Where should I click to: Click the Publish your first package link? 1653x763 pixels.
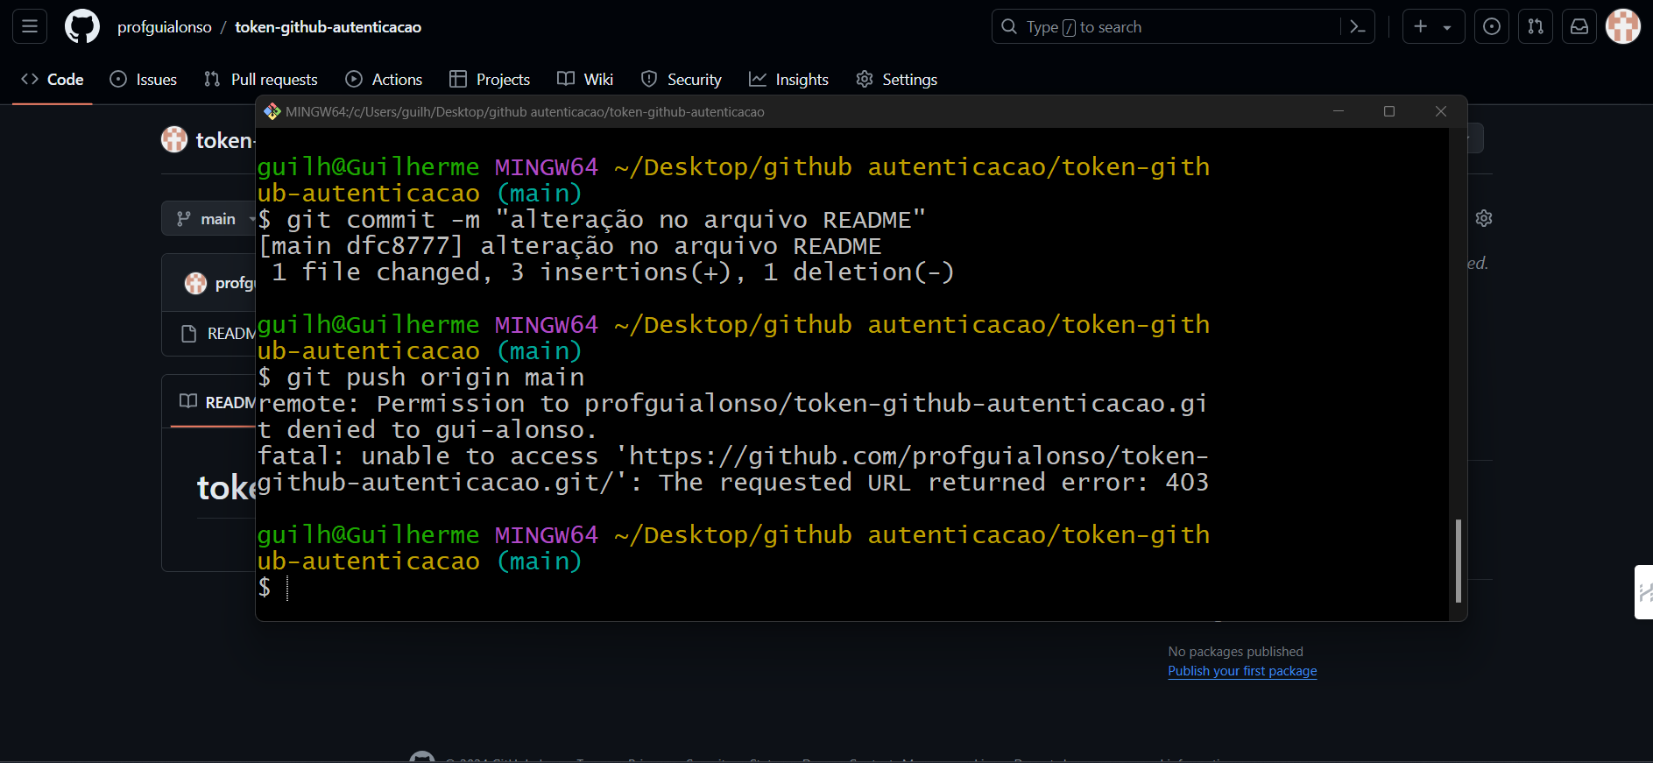coord(1242,671)
